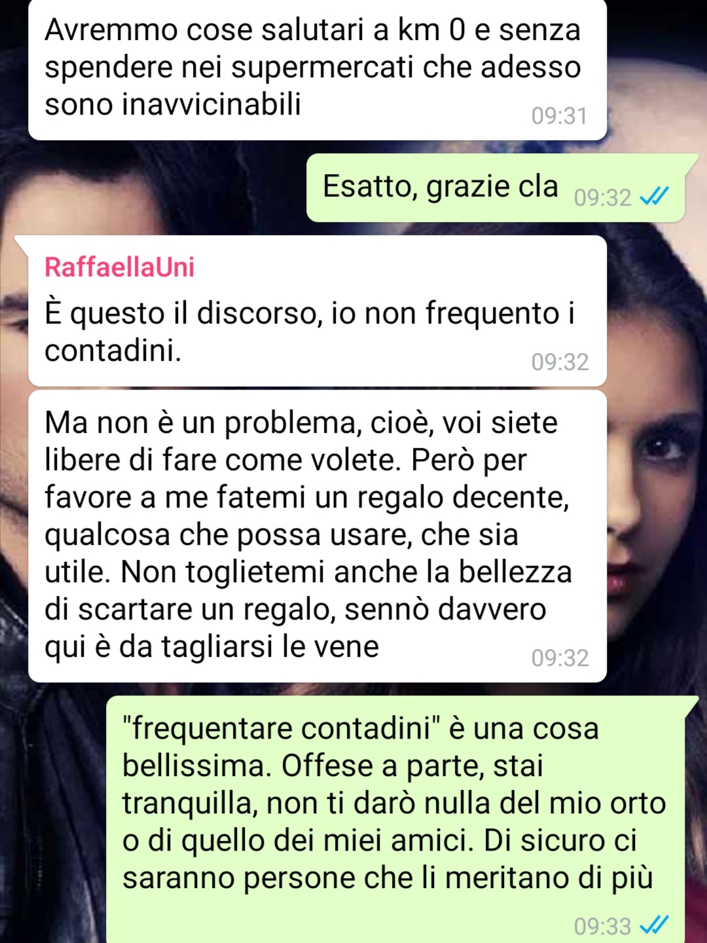
Task: Open the RaffaellaUni sender name
Action: coord(119,267)
